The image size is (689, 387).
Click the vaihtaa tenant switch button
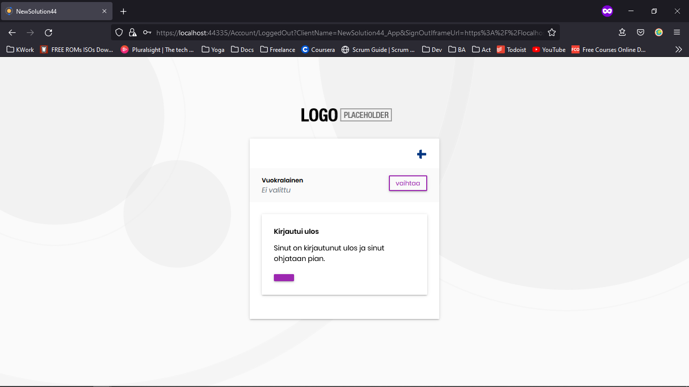[408, 183]
